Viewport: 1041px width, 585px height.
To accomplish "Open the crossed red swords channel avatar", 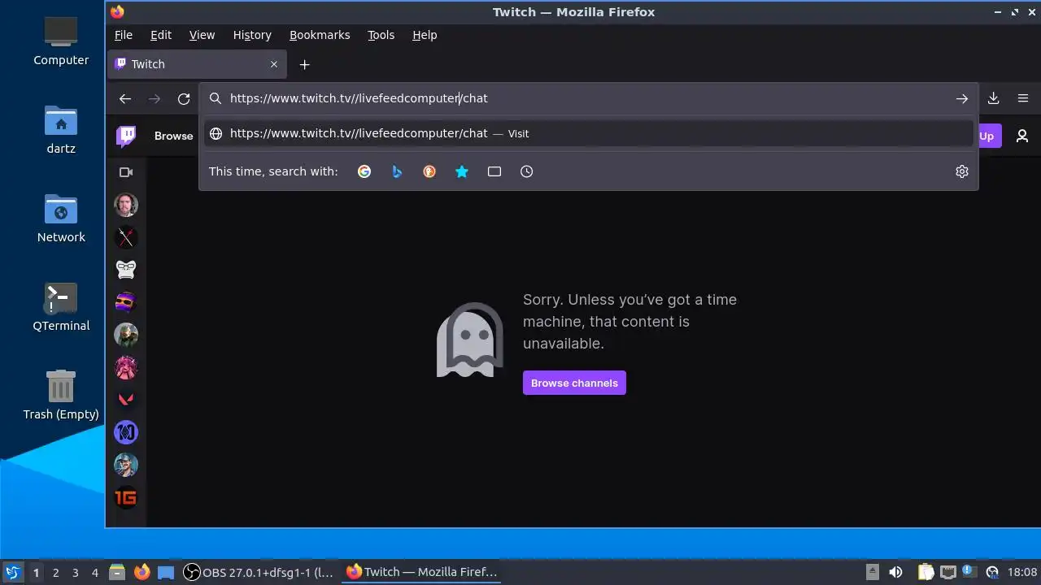I will (x=126, y=237).
